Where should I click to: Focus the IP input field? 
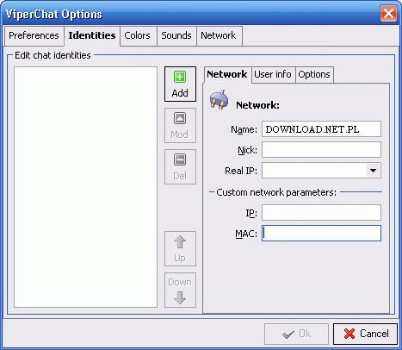pos(321,213)
